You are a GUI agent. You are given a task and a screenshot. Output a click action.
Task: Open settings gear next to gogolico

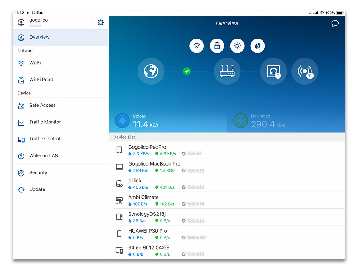(101, 22)
